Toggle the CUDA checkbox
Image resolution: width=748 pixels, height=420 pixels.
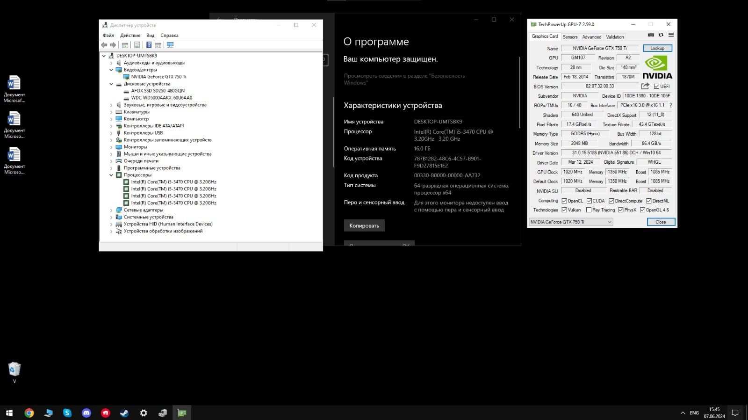coord(589,201)
